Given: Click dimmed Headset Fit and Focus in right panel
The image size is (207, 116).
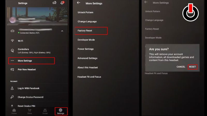Looking at the screenshot, I should click(x=156, y=73).
